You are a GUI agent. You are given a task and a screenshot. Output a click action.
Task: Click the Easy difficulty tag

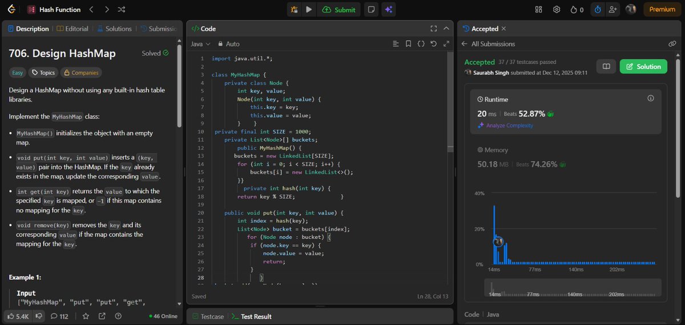(x=18, y=73)
